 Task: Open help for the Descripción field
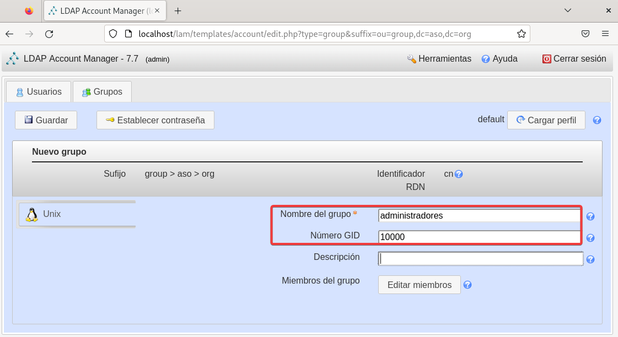[x=590, y=259]
